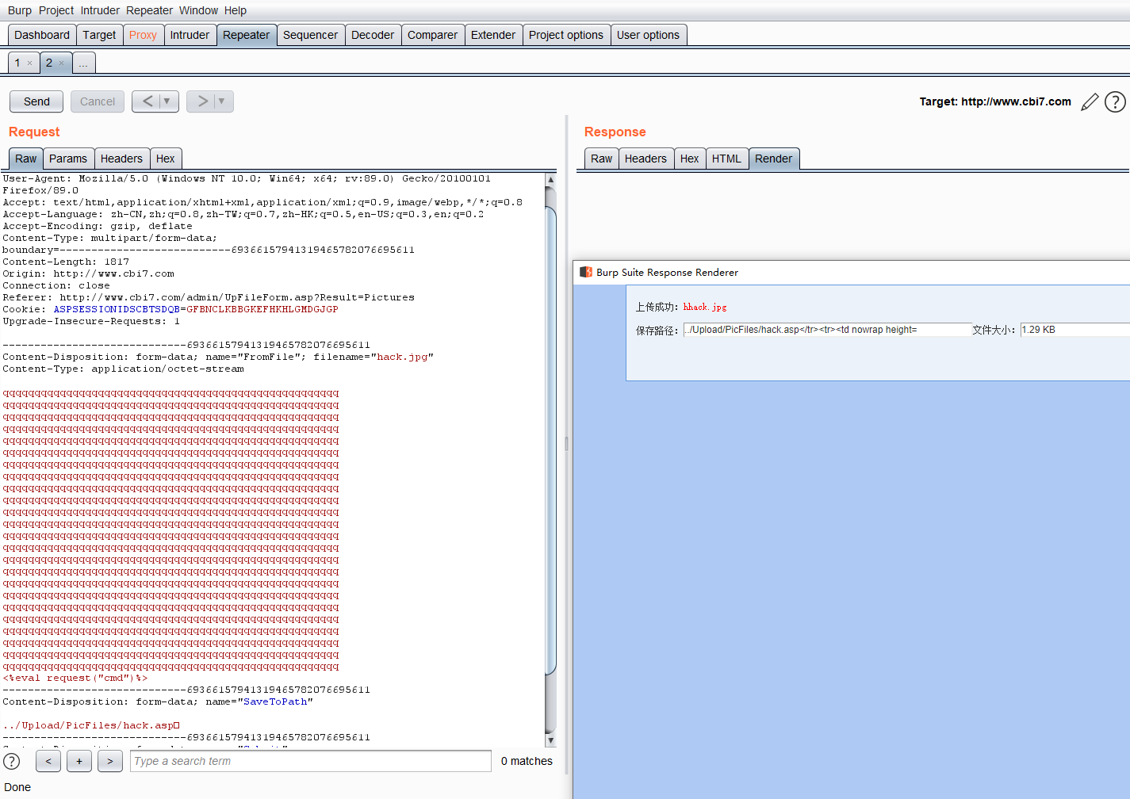The image size is (1130, 799).
Task: Select the Request Raw tab
Action: (26, 159)
